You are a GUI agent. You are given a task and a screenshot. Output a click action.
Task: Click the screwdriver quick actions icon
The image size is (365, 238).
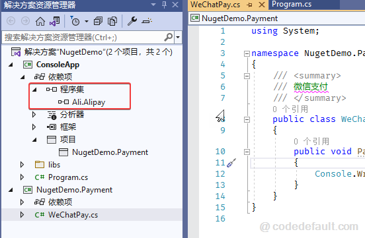tap(231, 163)
